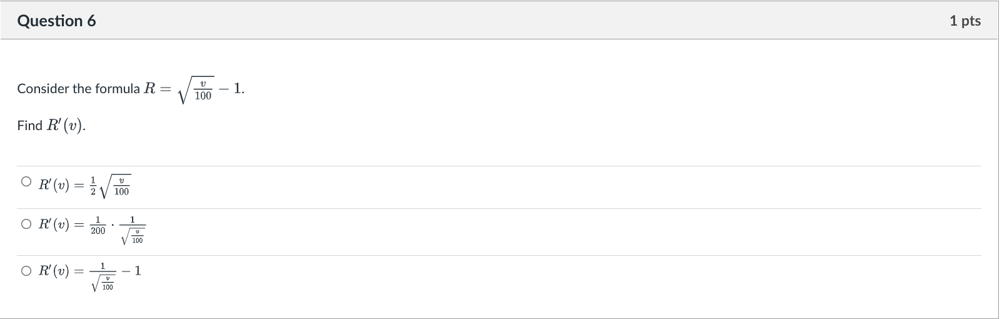Click the 'Find' instruction text
The width and height of the screenshot is (1002, 319).
pos(29,126)
